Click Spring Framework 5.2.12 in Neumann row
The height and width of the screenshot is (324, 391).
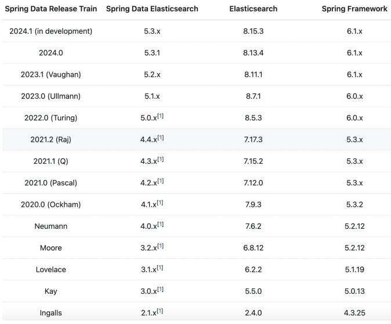354,226
